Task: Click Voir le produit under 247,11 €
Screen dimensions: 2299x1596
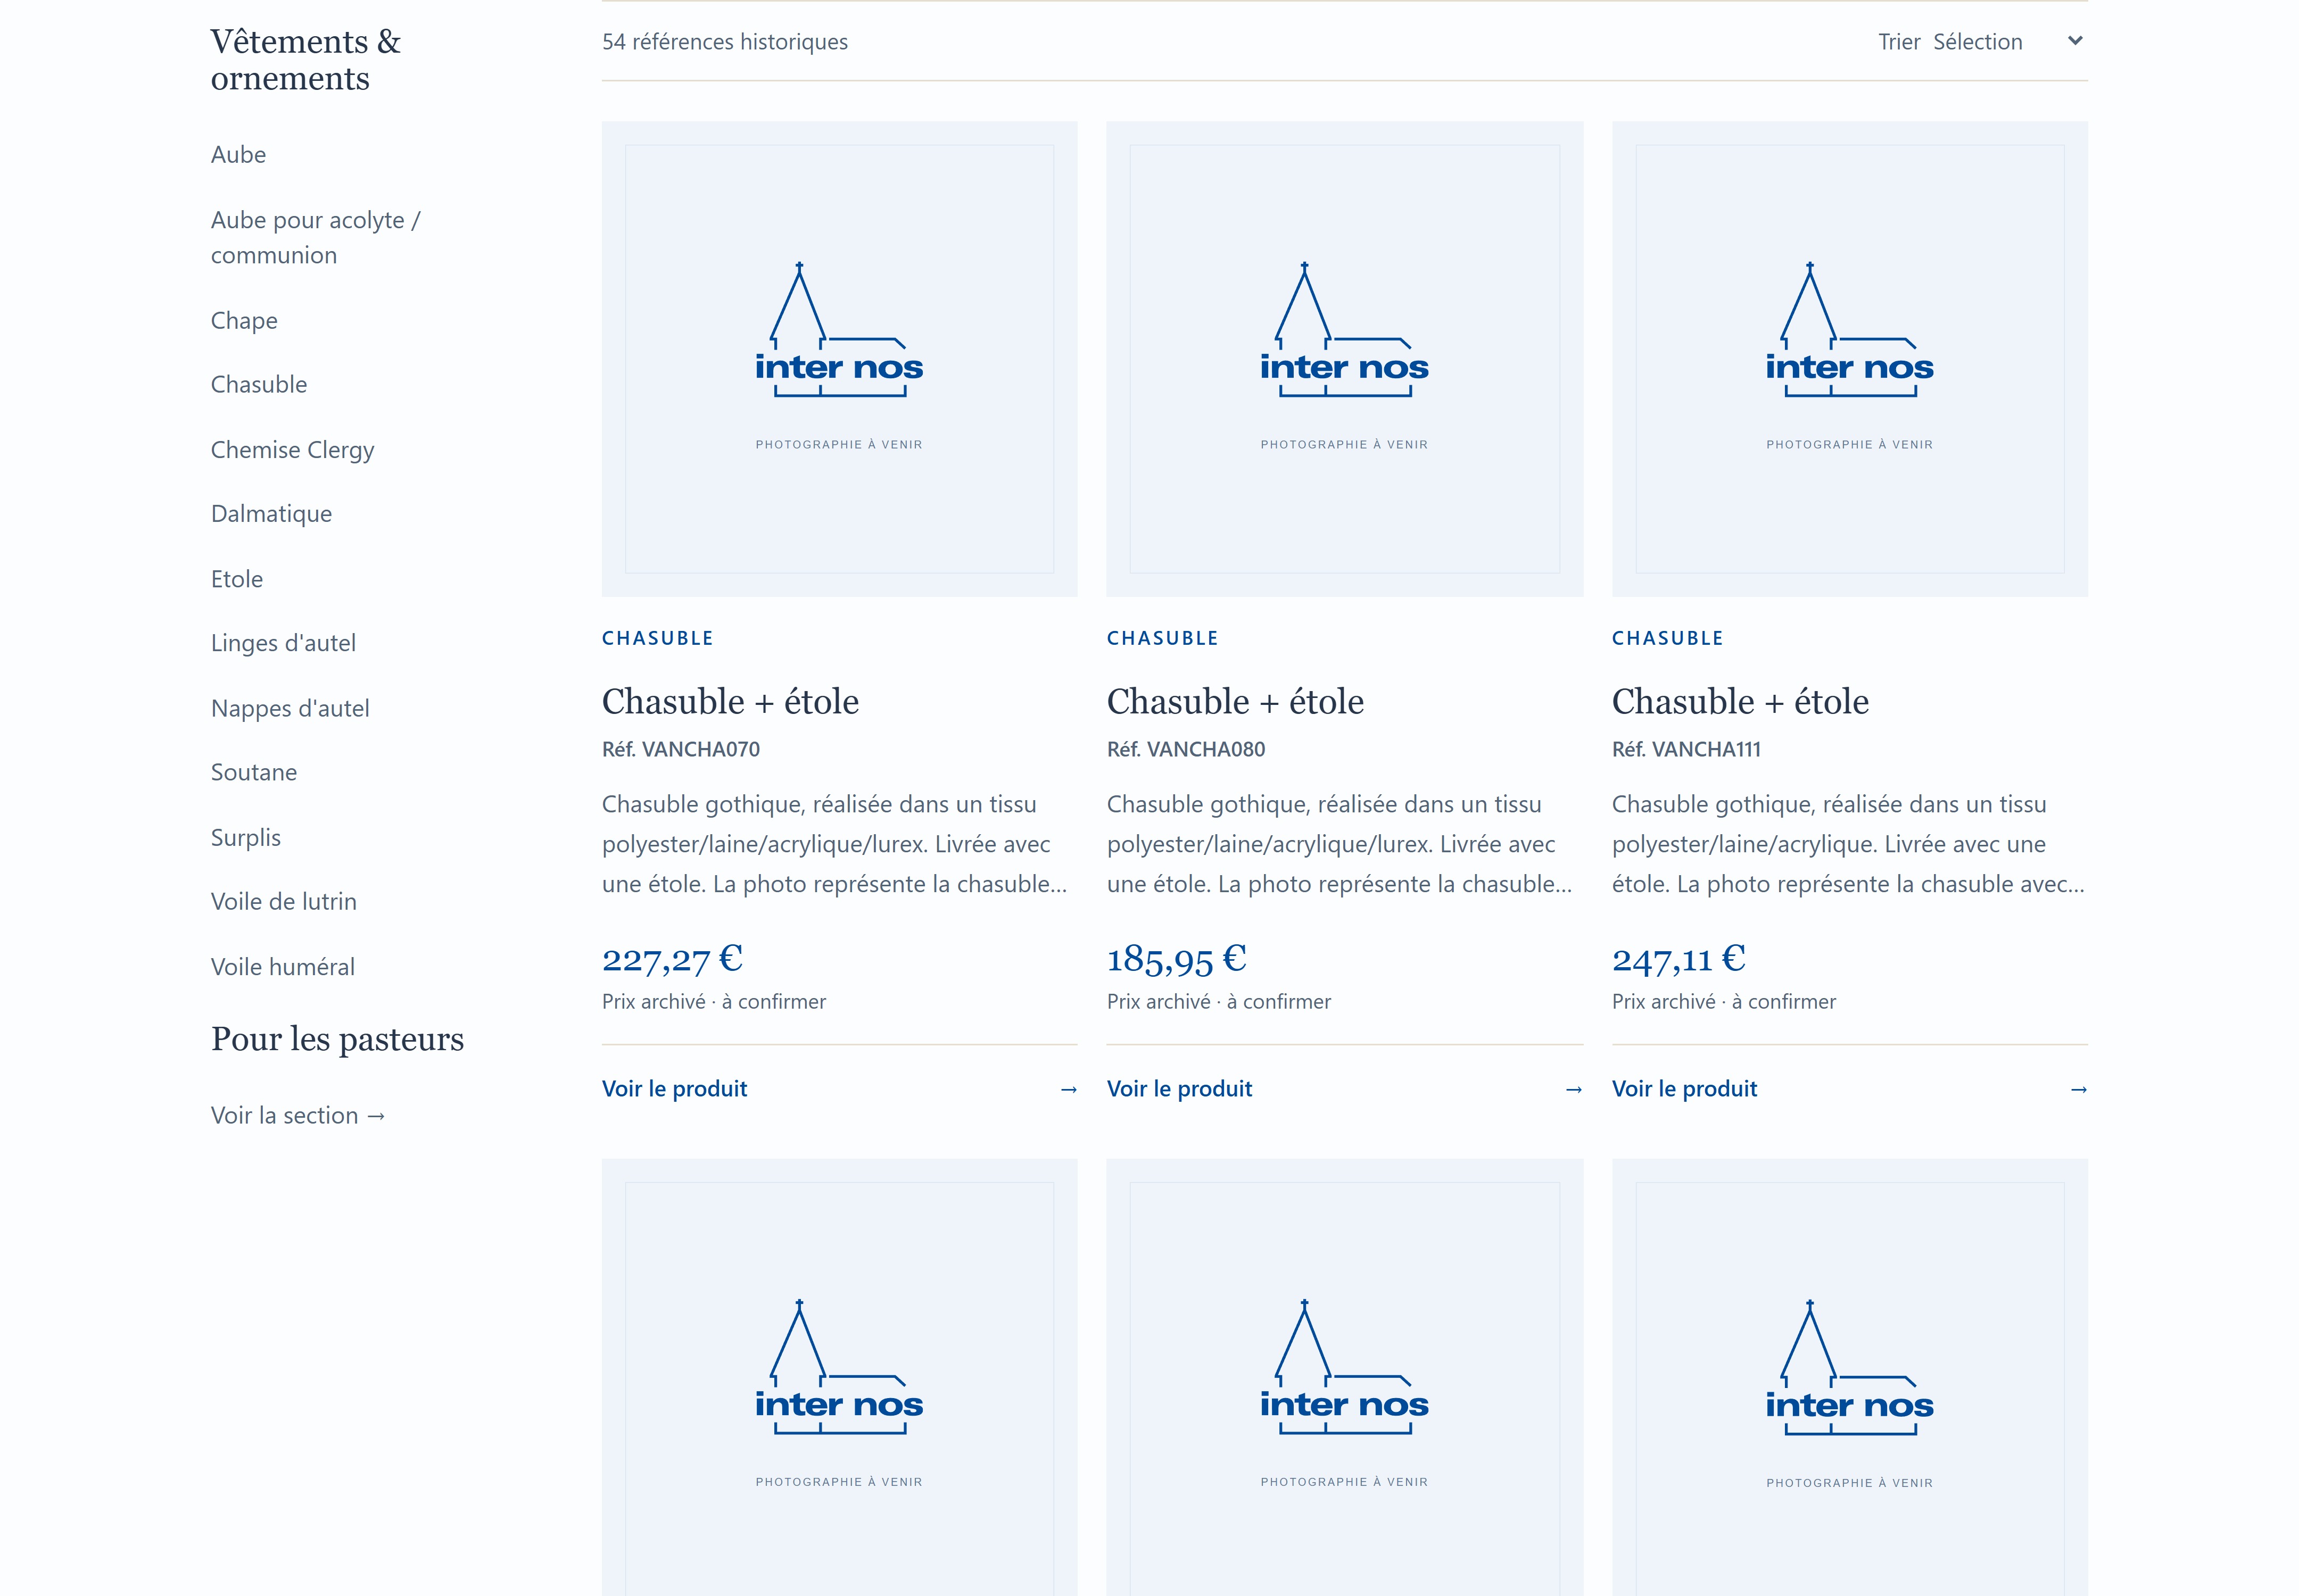Action: (1685, 1088)
